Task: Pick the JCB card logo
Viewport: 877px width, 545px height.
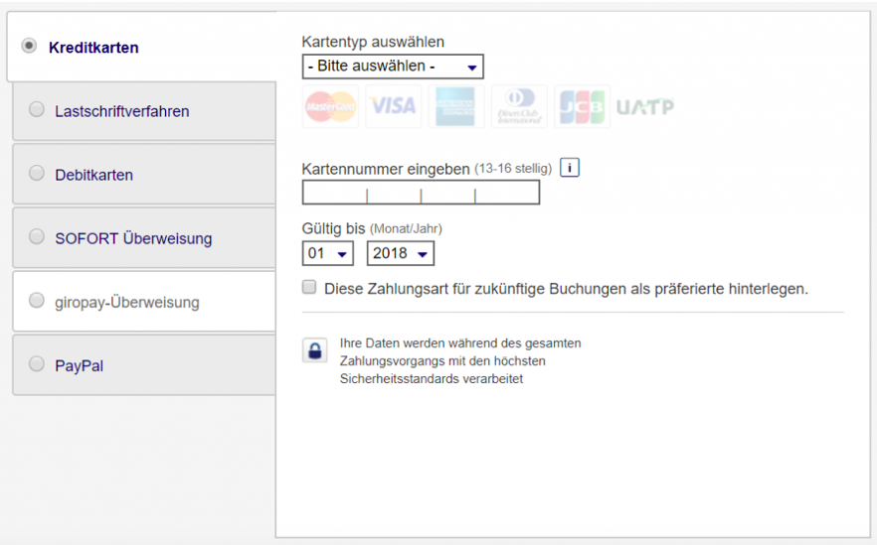Action: pyautogui.click(x=582, y=106)
